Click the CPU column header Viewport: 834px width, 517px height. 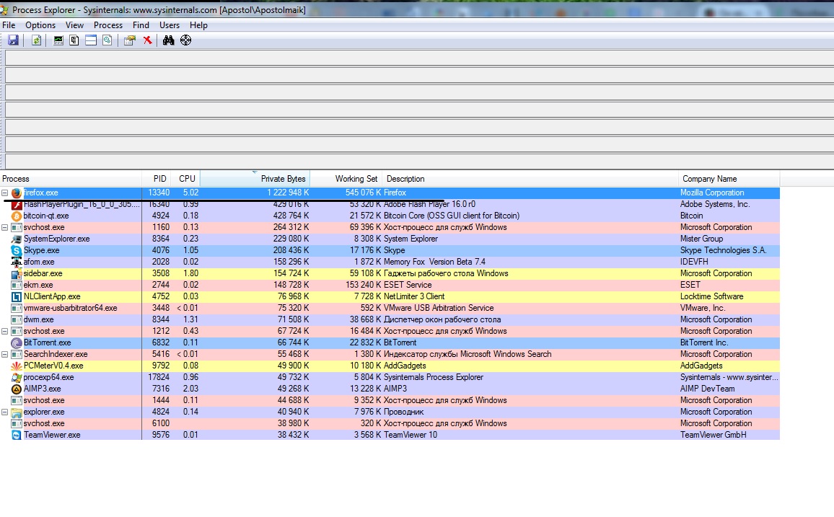(187, 179)
